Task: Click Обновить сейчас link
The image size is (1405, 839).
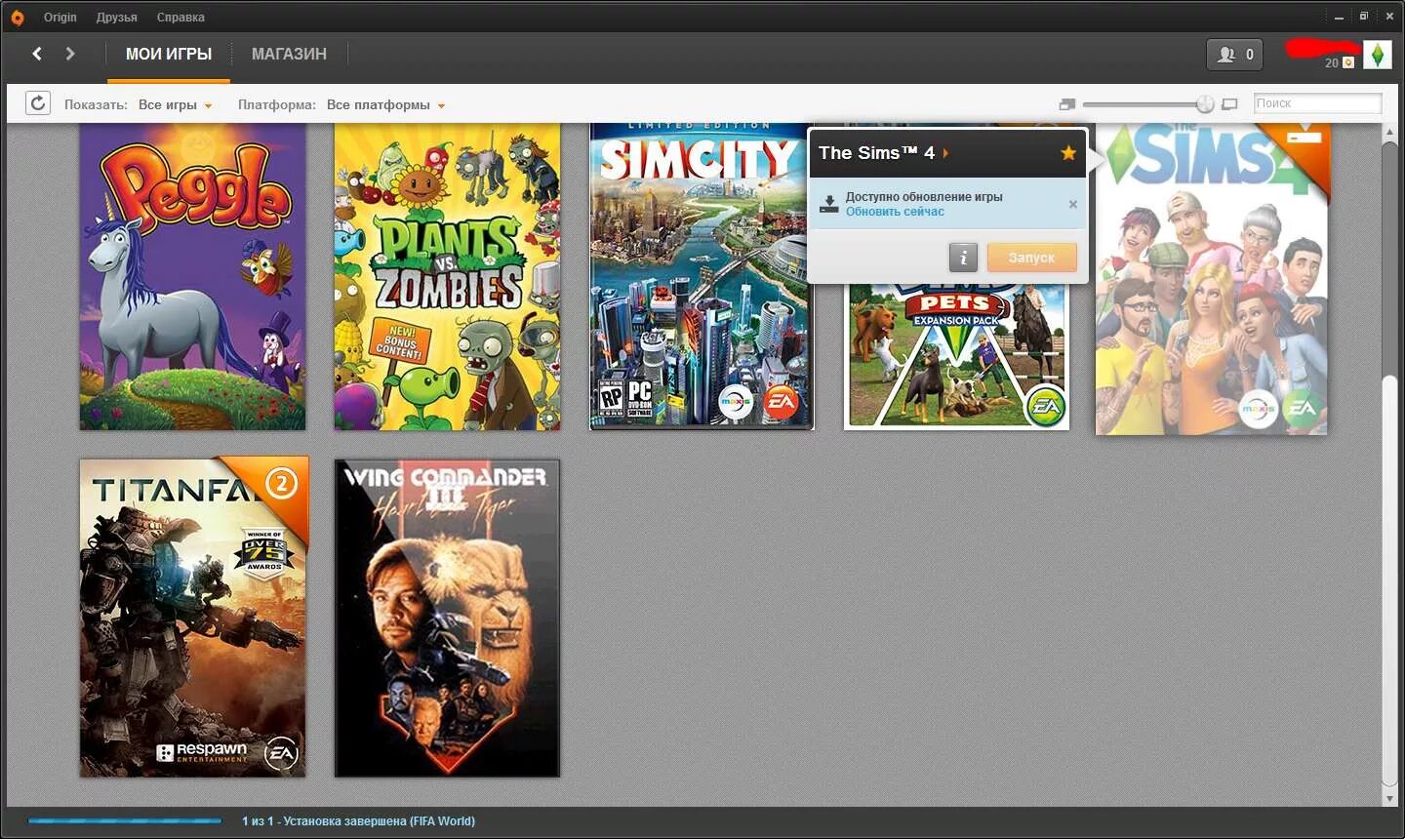Action: 895,212
